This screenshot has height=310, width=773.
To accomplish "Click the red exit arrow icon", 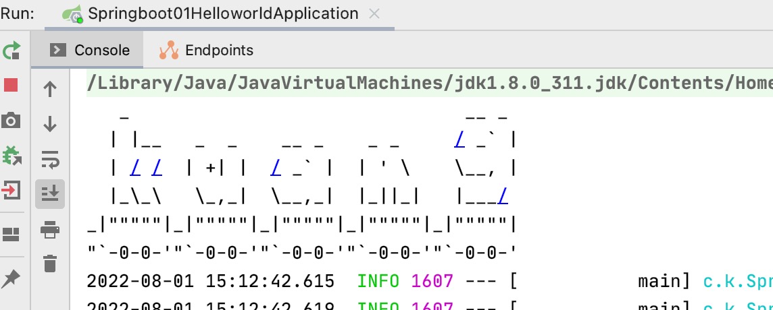I will (x=11, y=190).
